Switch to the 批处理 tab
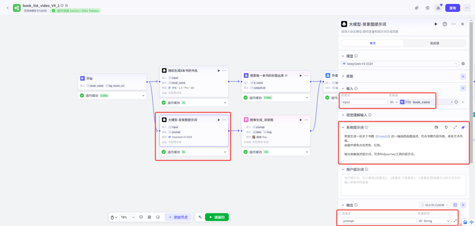Image resolution: width=475 pixels, height=226 pixels. click(435, 43)
